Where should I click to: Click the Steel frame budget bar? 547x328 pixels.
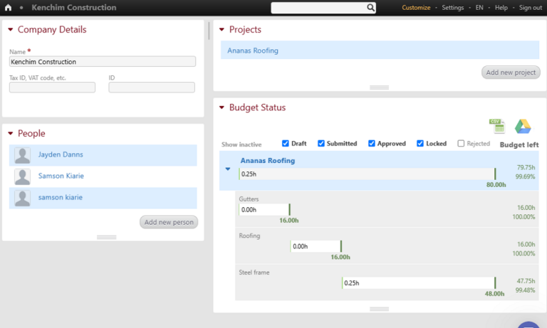418,282
